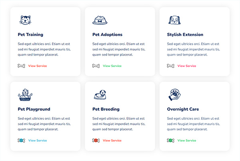
Task: Click the pet bath tub icon
Action: (x=25, y=95)
